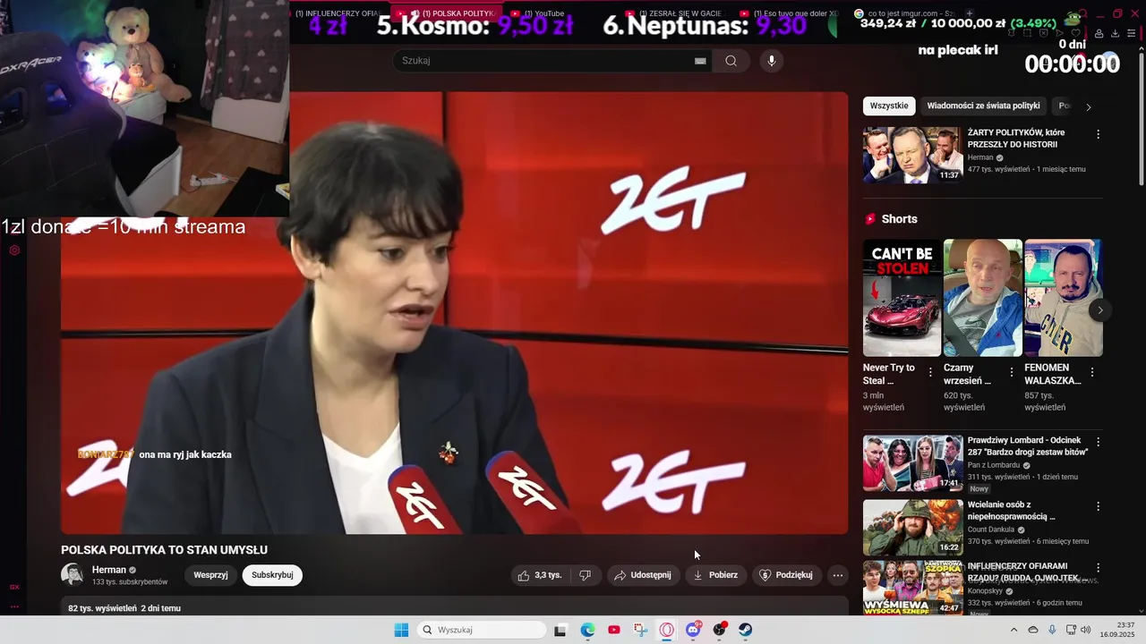Open Task View on the taskbar
1146x644 pixels.
click(560, 630)
